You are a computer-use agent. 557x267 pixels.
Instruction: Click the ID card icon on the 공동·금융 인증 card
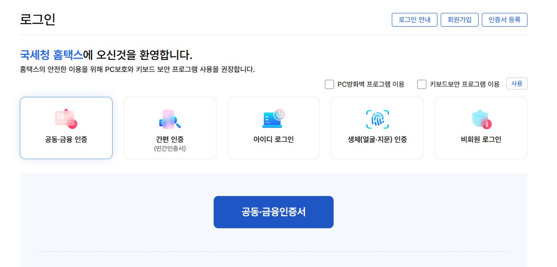point(66,119)
